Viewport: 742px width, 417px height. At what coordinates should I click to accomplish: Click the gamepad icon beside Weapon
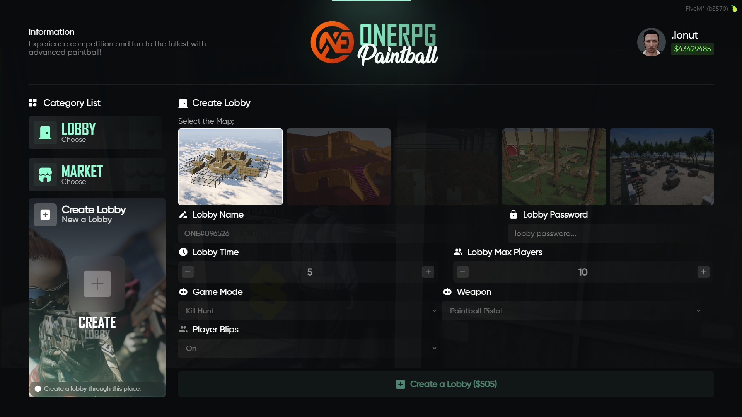[447, 292]
